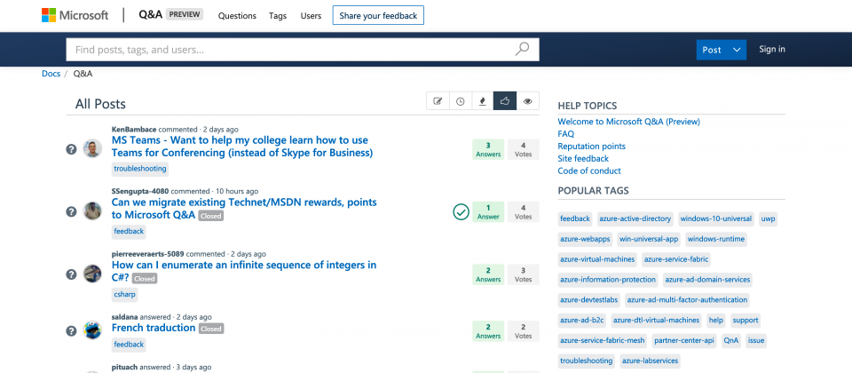This screenshot has height=373, width=852.
Task: Open saldana's avatar
Action: [92, 330]
